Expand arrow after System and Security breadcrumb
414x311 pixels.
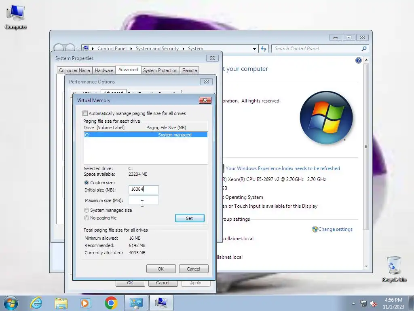pyautogui.click(x=183, y=49)
